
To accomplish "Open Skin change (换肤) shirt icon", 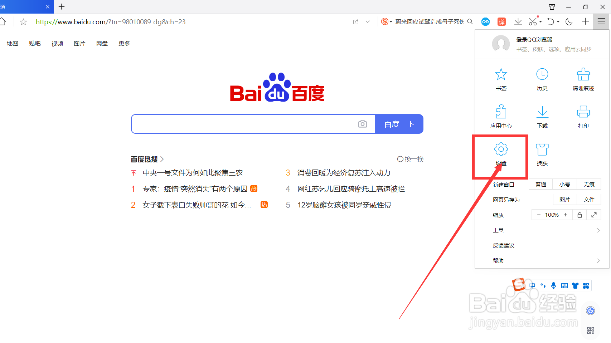I will click(x=542, y=149).
